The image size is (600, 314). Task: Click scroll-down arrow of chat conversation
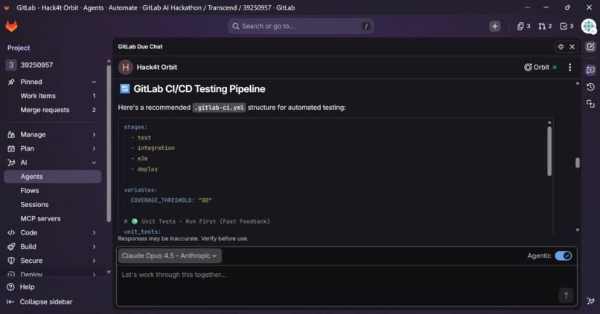pyautogui.click(x=578, y=230)
